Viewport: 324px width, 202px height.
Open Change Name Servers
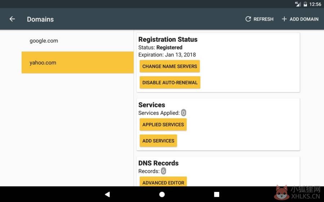(x=170, y=66)
